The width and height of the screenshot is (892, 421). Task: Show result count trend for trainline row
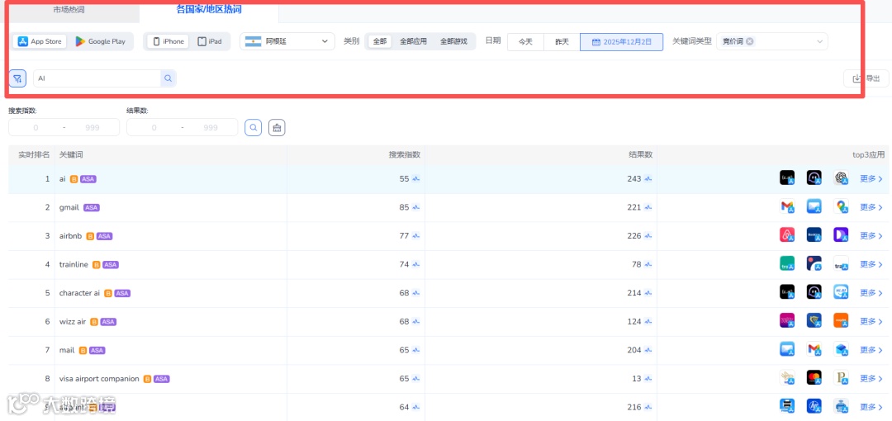click(x=648, y=264)
